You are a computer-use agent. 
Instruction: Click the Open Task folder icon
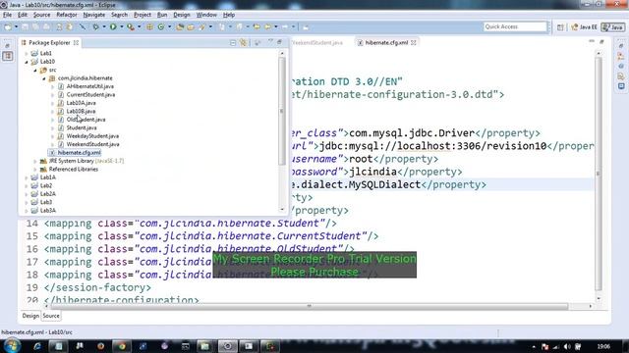191,26
